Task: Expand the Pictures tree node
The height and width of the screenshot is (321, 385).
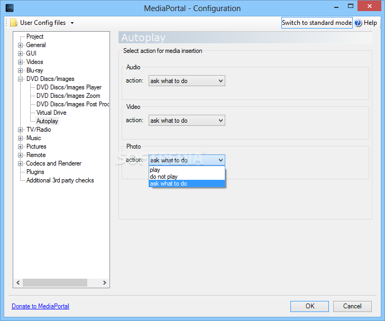Action: click(x=21, y=146)
